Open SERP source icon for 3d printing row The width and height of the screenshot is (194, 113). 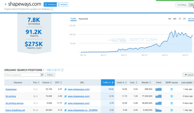coord(172,96)
